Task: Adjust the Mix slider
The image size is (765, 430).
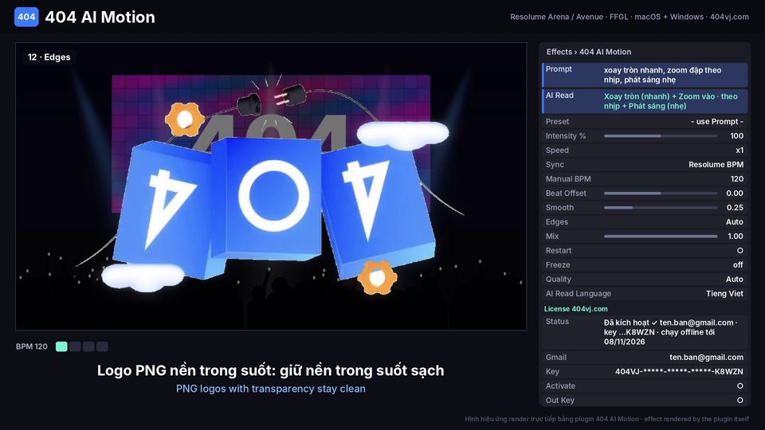Action: [661, 236]
